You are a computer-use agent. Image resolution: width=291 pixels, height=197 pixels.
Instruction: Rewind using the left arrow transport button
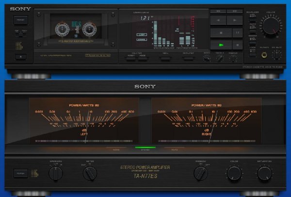pos(218,20)
